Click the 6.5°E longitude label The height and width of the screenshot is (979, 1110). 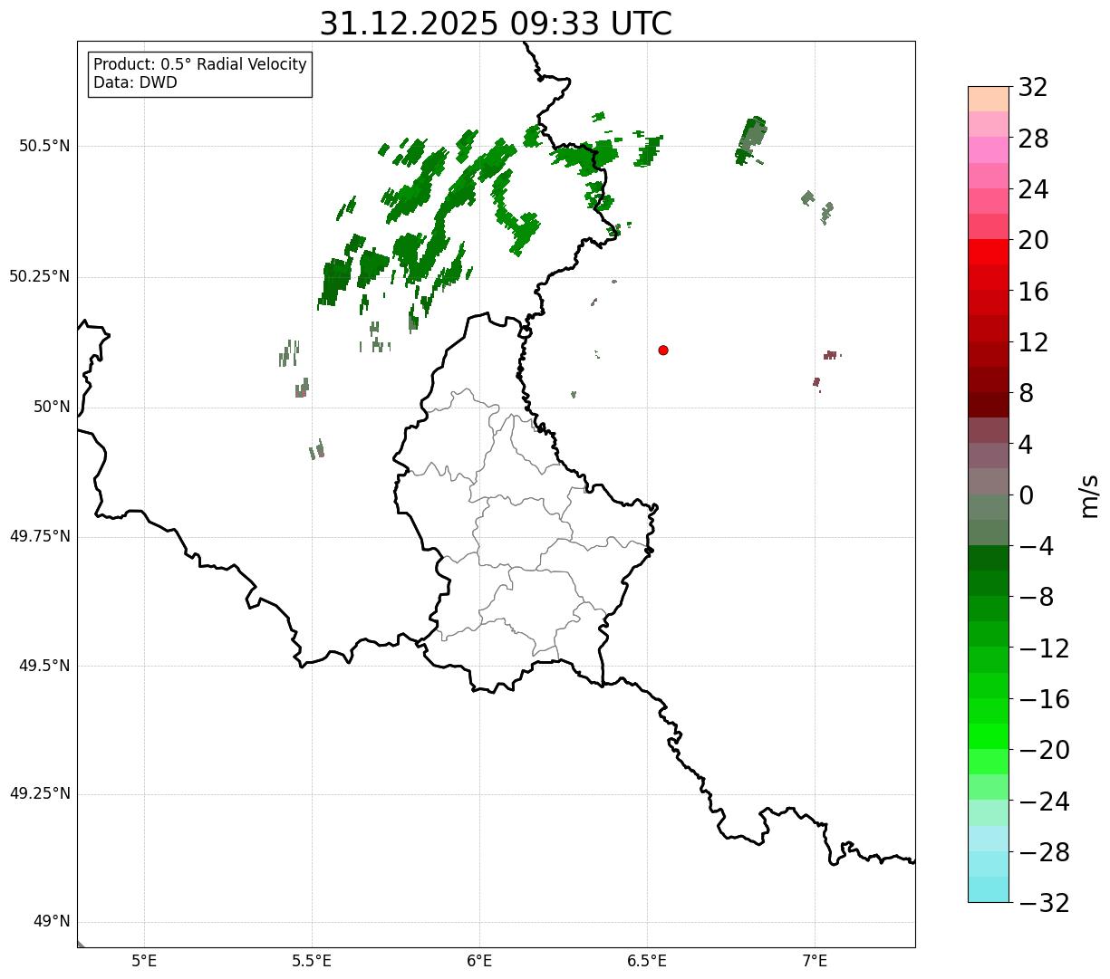click(647, 961)
